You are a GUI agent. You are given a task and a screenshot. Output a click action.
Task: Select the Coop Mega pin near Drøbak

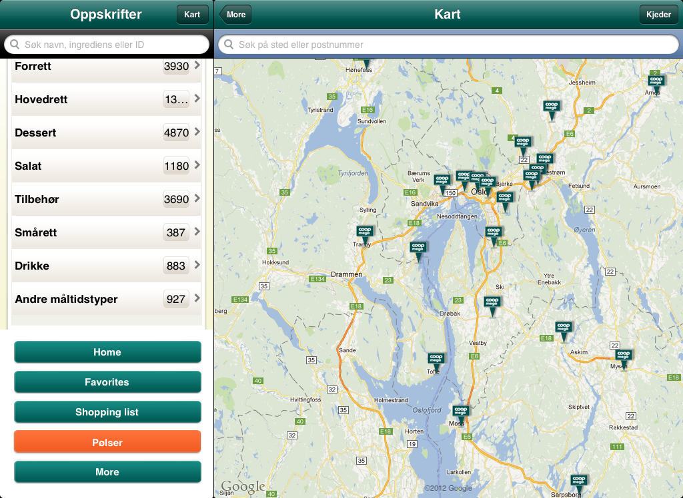[492, 304]
